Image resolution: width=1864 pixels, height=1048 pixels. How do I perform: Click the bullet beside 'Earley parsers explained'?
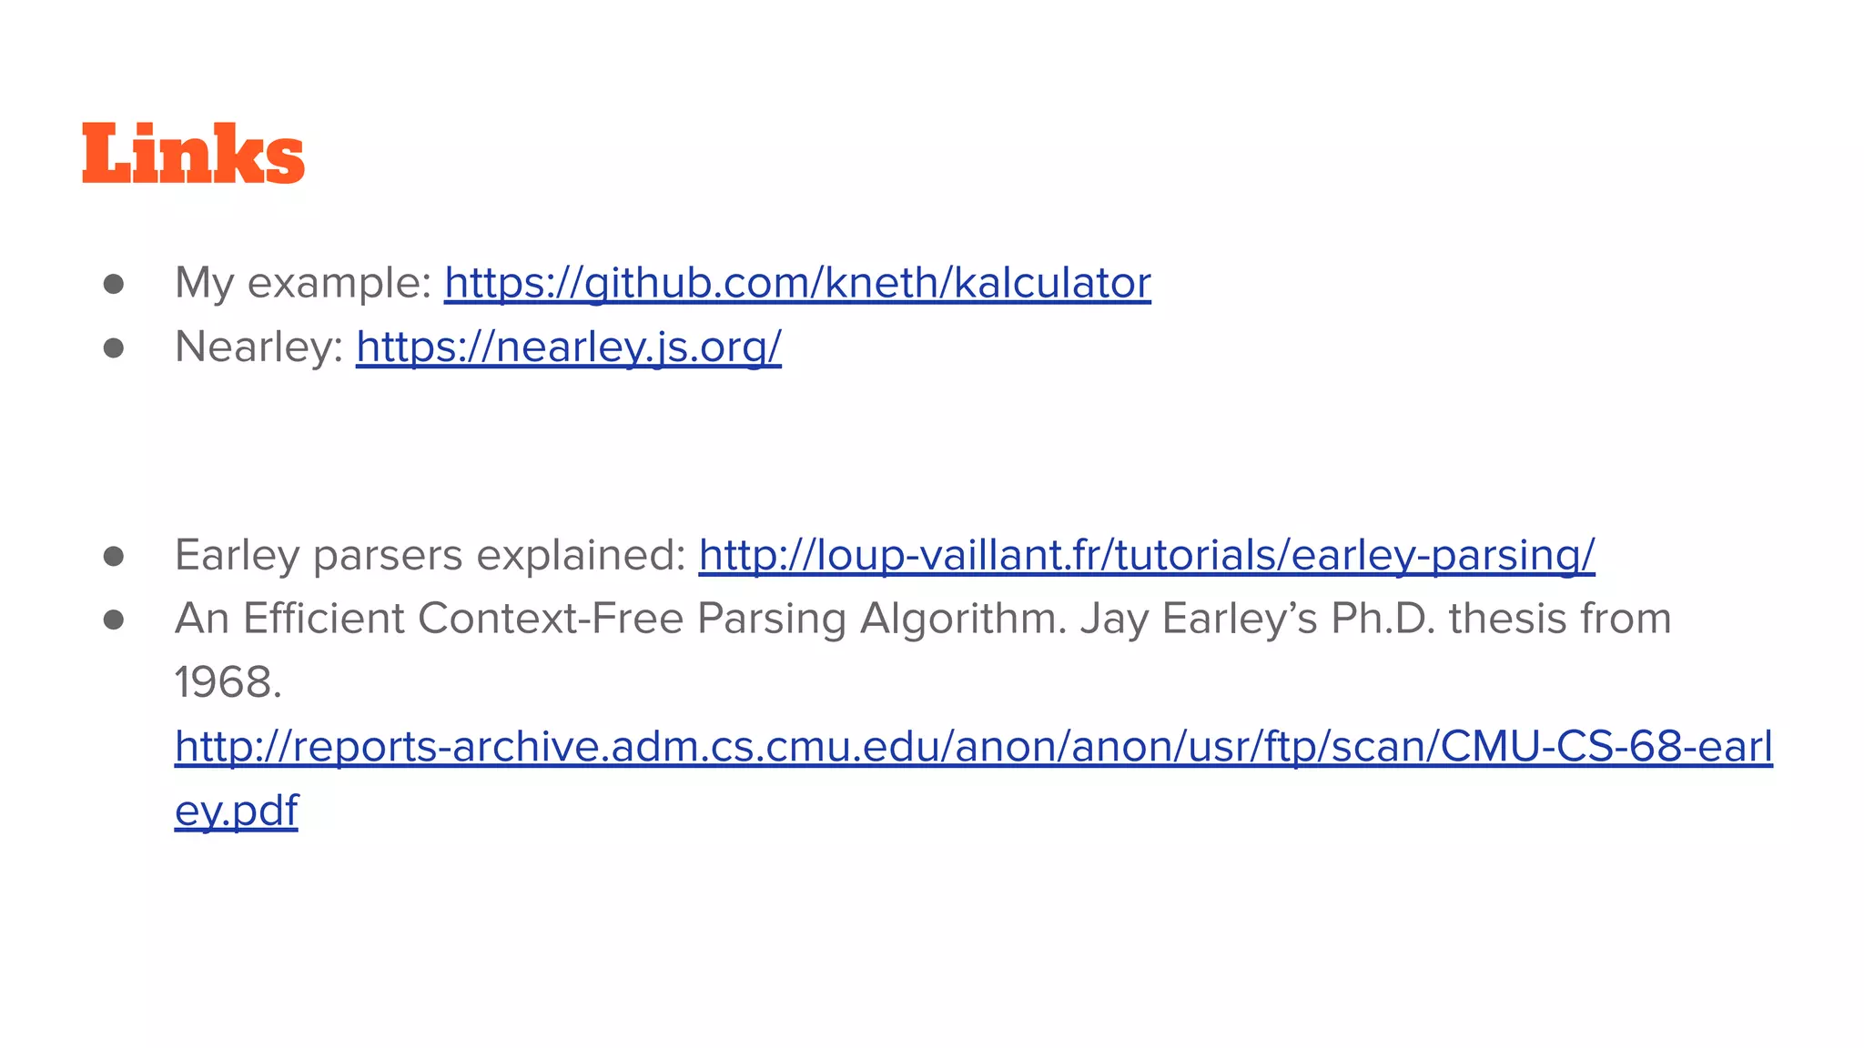coord(114,557)
